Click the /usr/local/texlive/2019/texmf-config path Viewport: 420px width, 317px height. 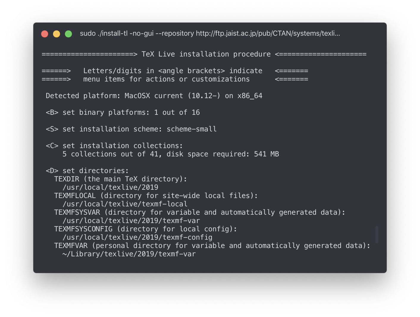[137, 237]
